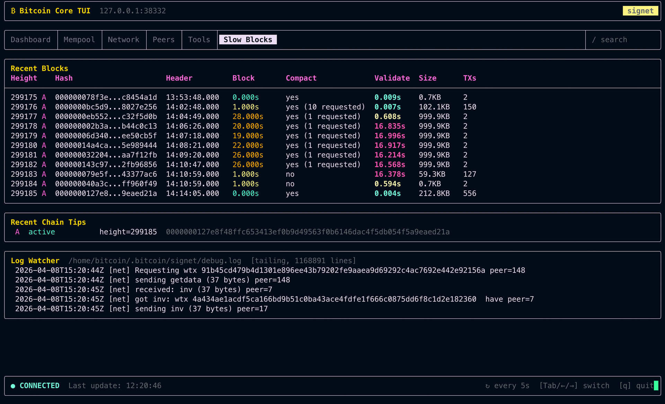Click the active chain tip full hash
The width and height of the screenshot is (665, 404).
[x=308, y=232]
